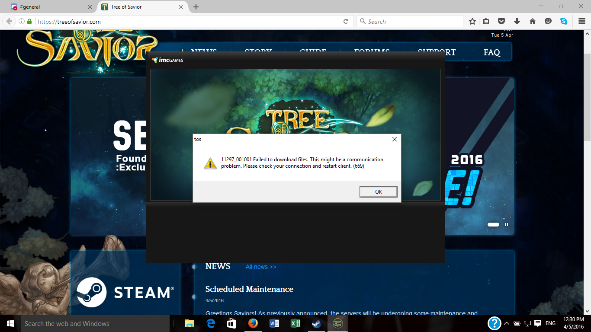This screenshot has height=332, width=591.
Task: Click the Firefox Home icon
Action: [533, 21]
